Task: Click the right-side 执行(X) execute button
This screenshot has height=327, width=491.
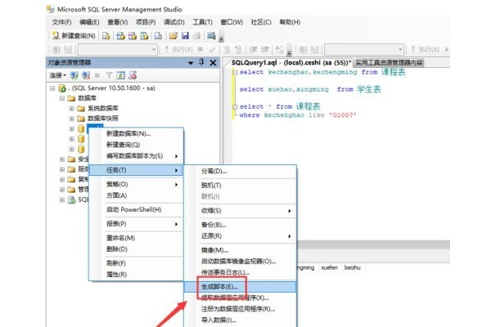Action: pyautogui.click(x=426, y=49)
